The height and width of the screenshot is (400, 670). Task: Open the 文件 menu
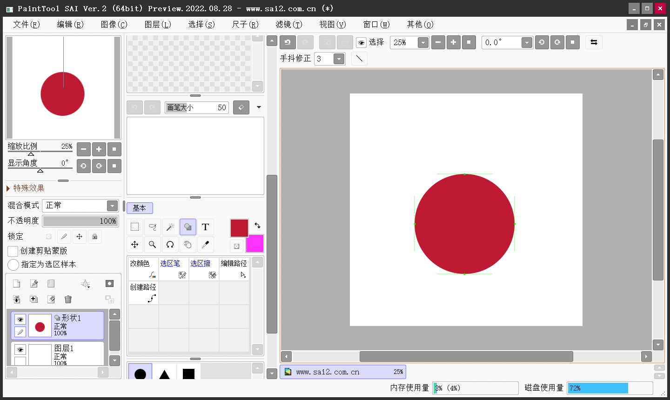(x=26, y=24)
